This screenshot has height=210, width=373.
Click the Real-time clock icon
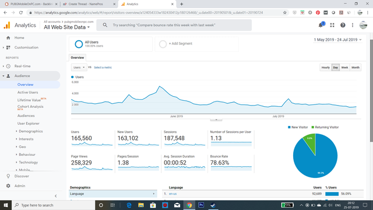click(x=8, y=66)
